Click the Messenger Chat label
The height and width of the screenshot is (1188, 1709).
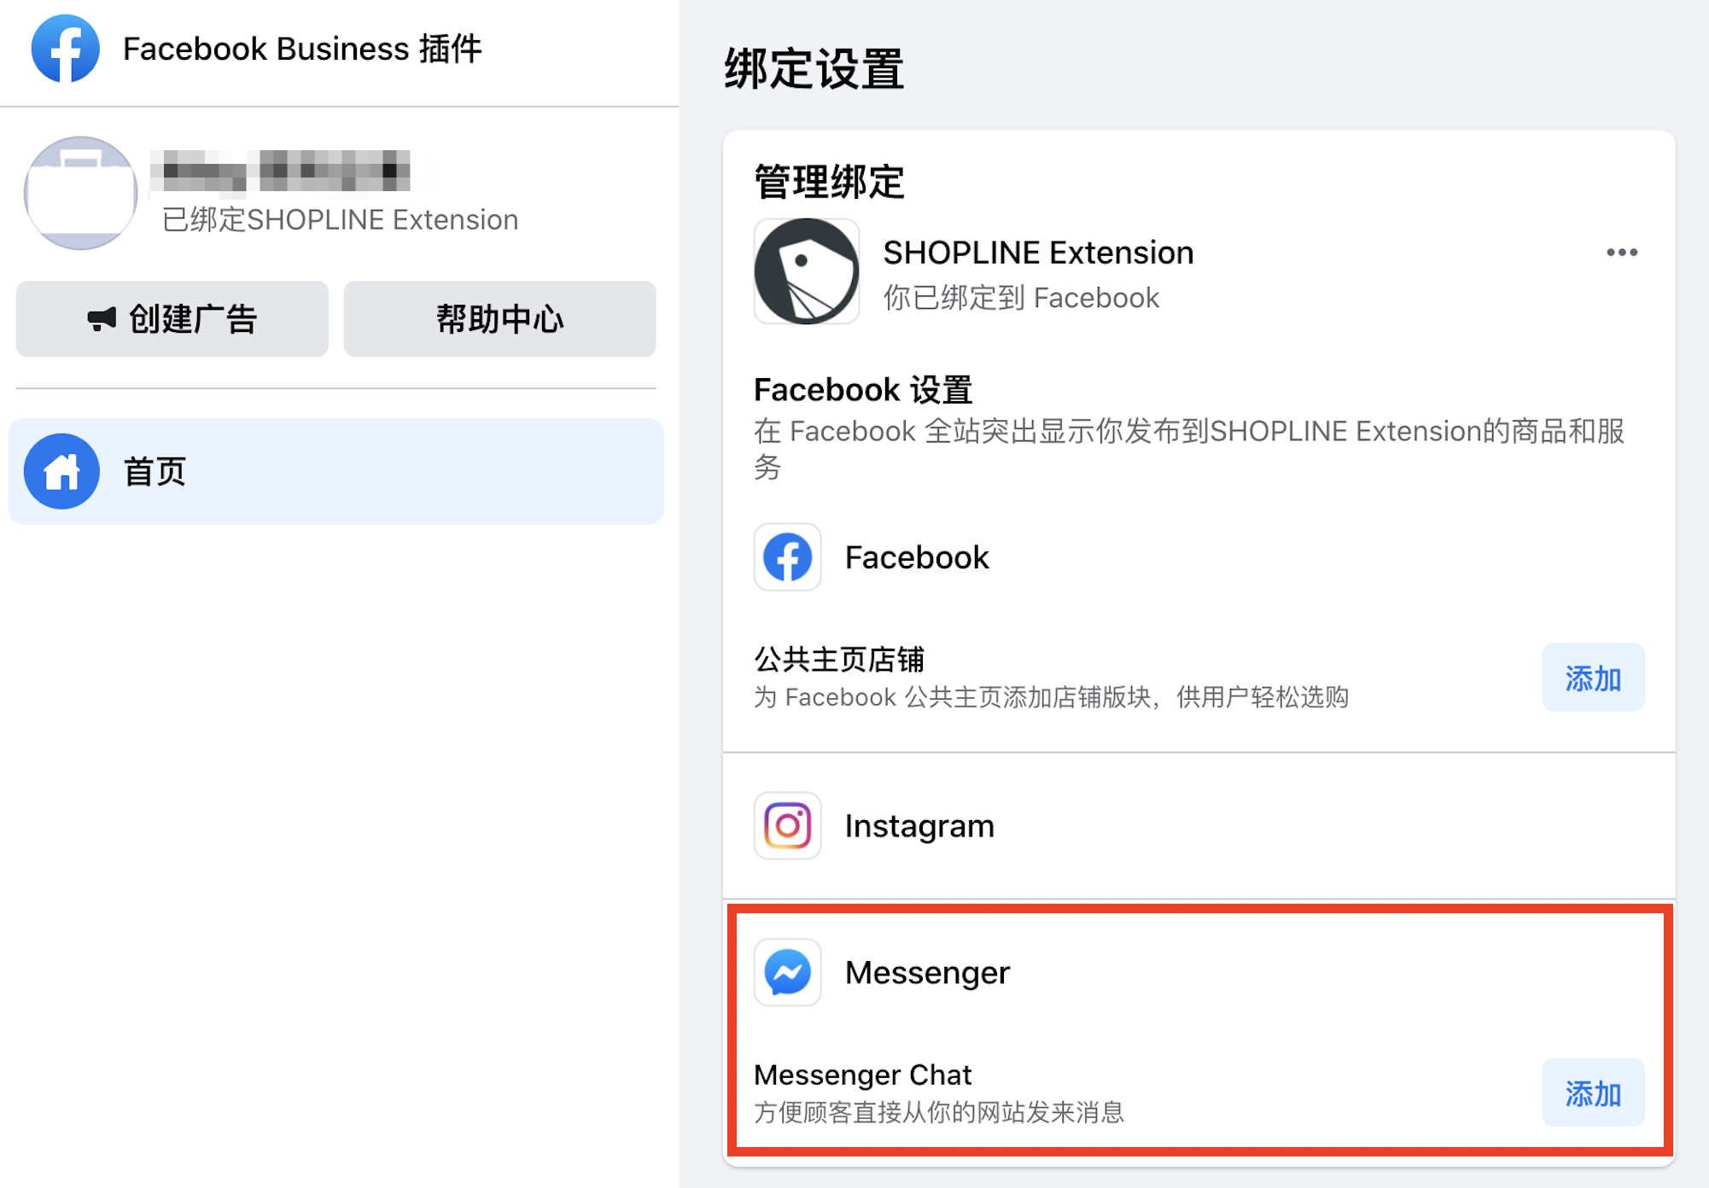click(863, 1074)
